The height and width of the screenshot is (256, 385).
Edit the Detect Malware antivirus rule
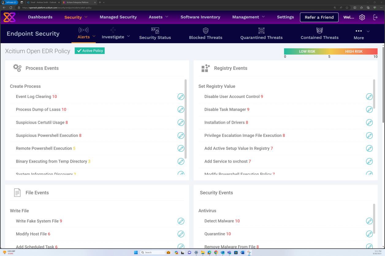point(370,221)
